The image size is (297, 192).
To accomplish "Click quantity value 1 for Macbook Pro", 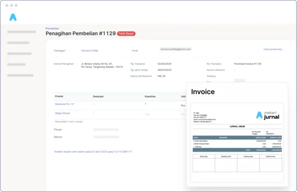I will [x=146, y=104].
